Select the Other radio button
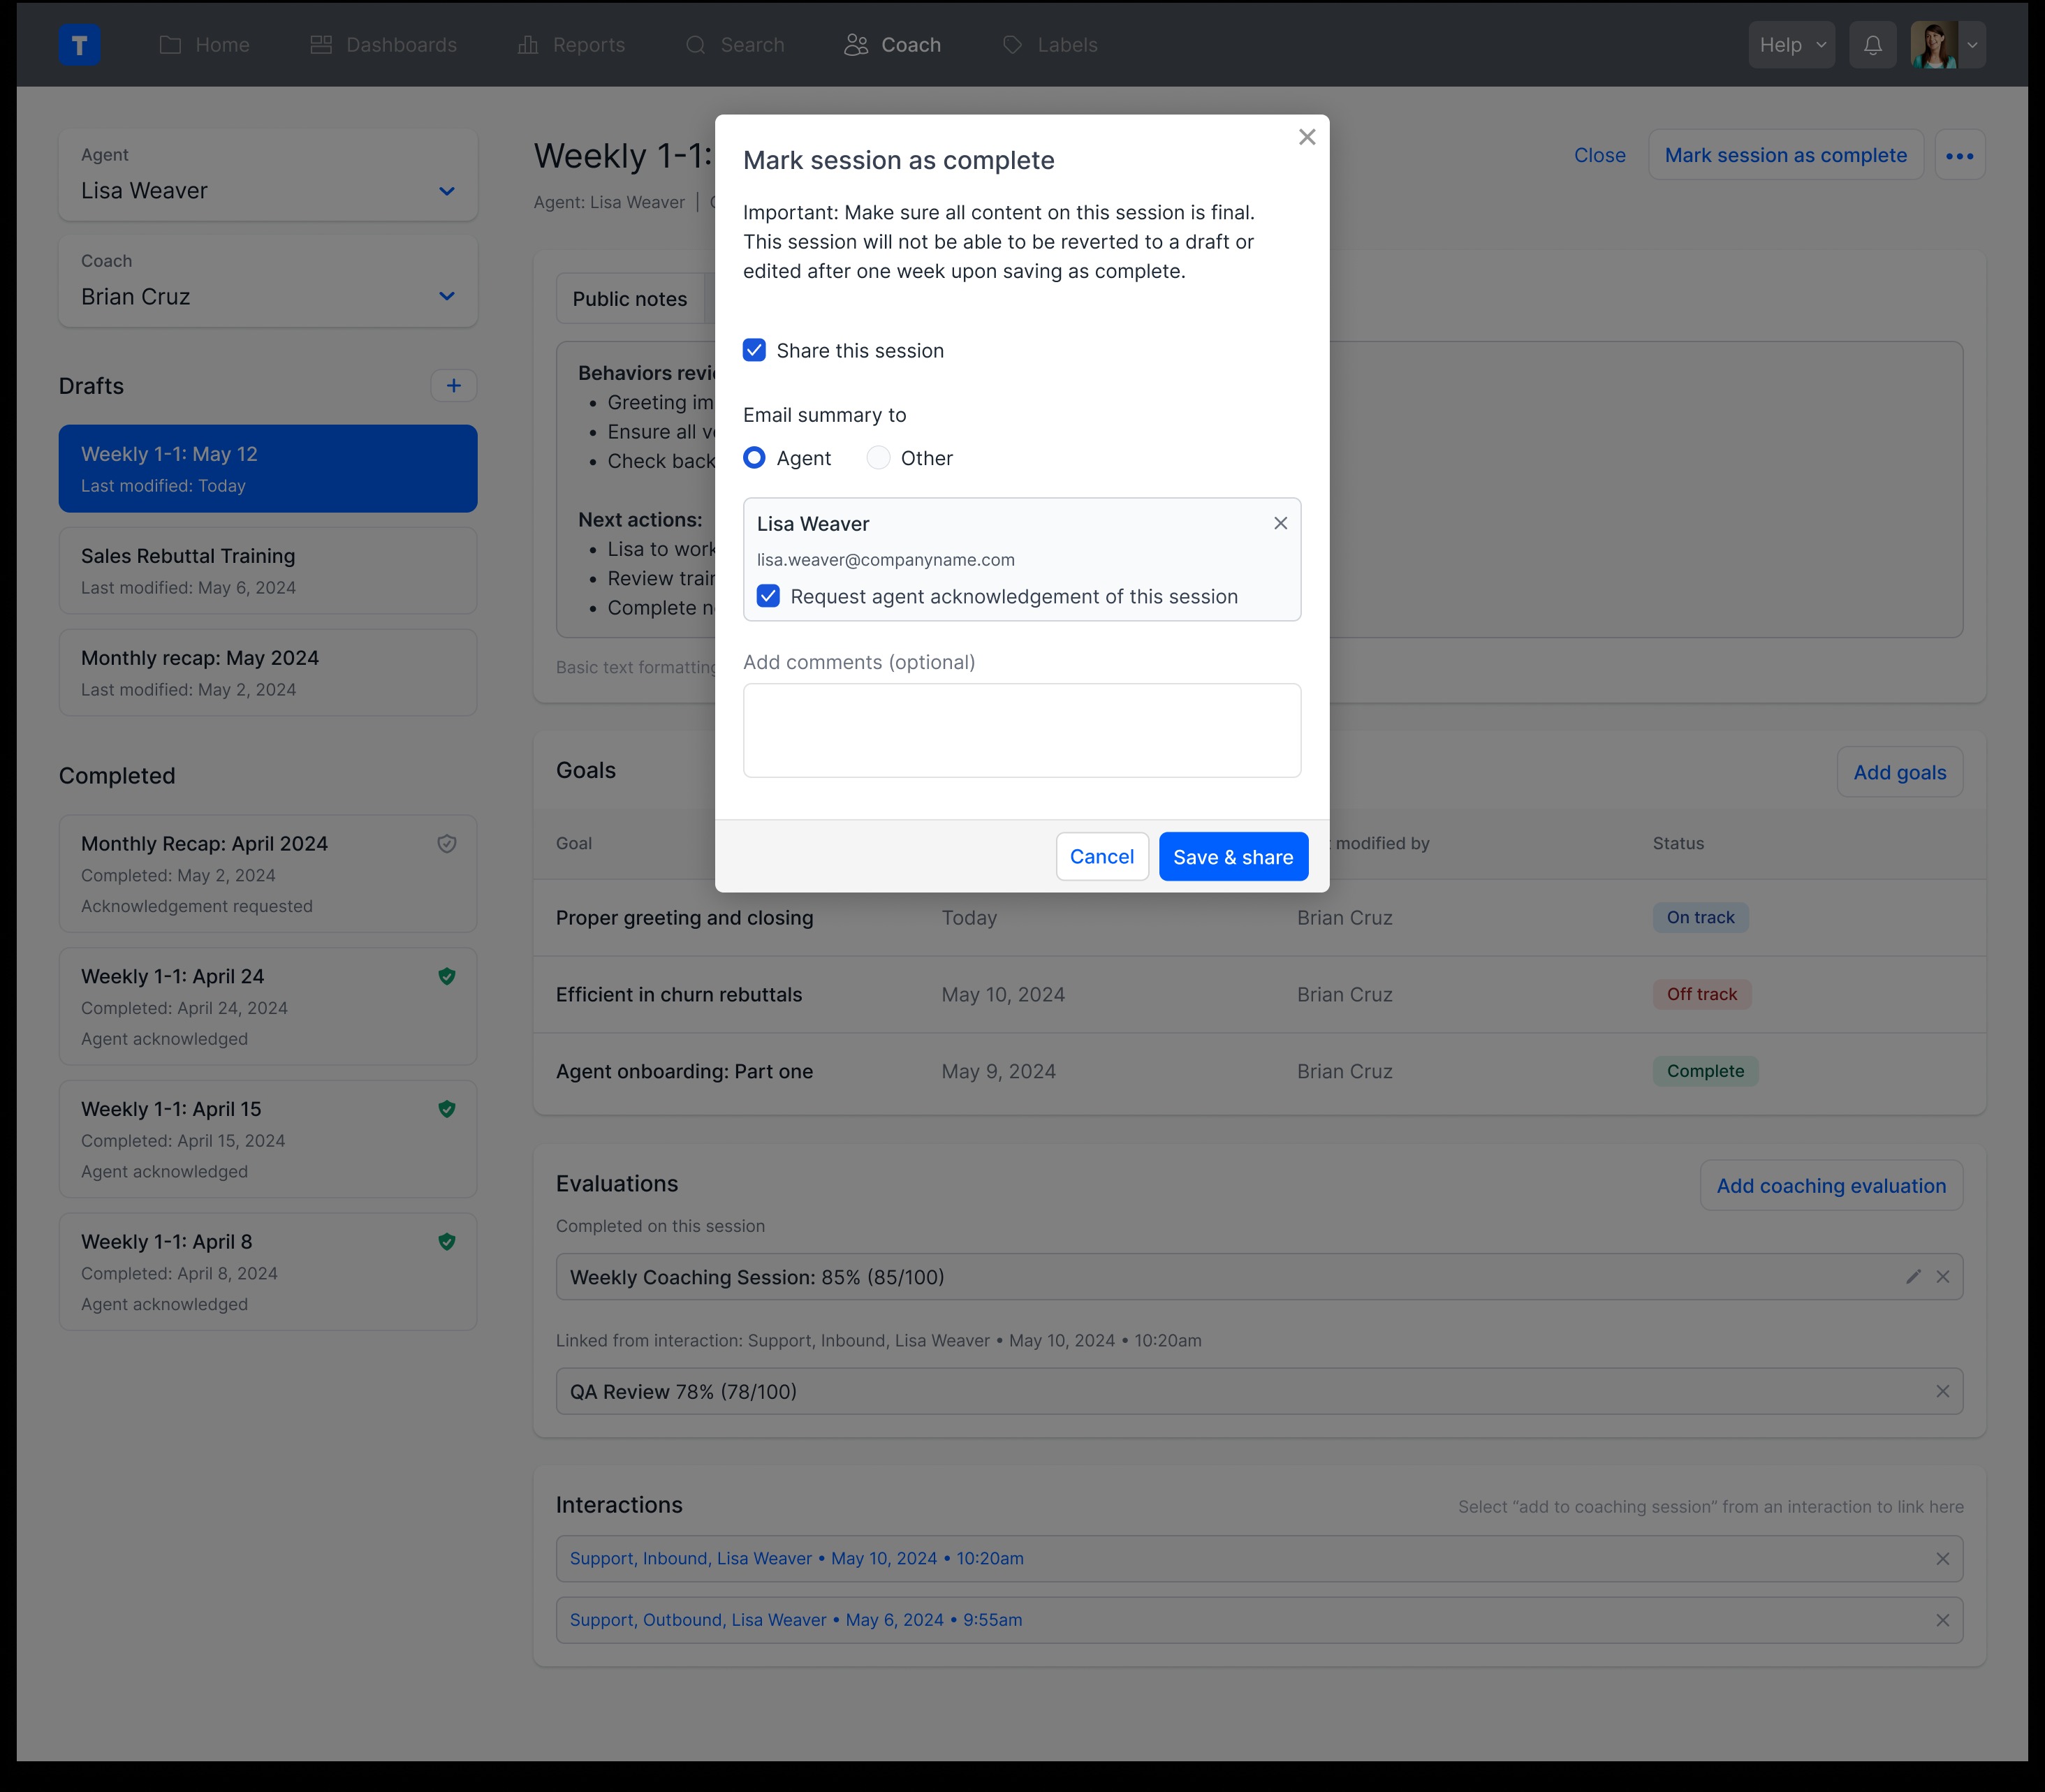The width and height of the screenshot is (2045, 1792). pyautogui.click(x=878, y=458)
